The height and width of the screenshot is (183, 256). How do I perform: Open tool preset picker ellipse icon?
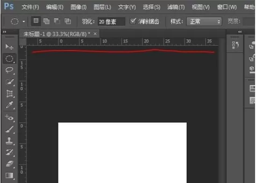point(14,21)
